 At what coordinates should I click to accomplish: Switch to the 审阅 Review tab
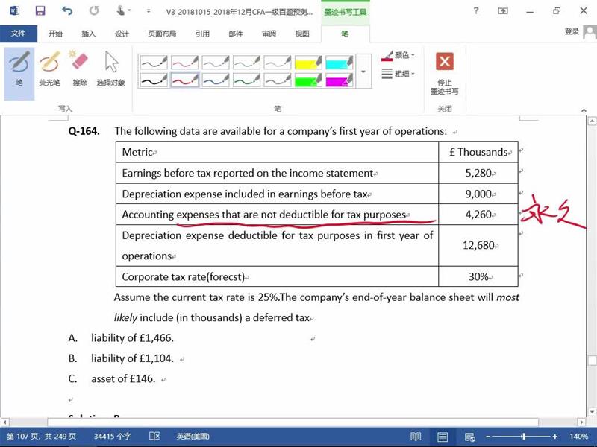pos(269,34)
